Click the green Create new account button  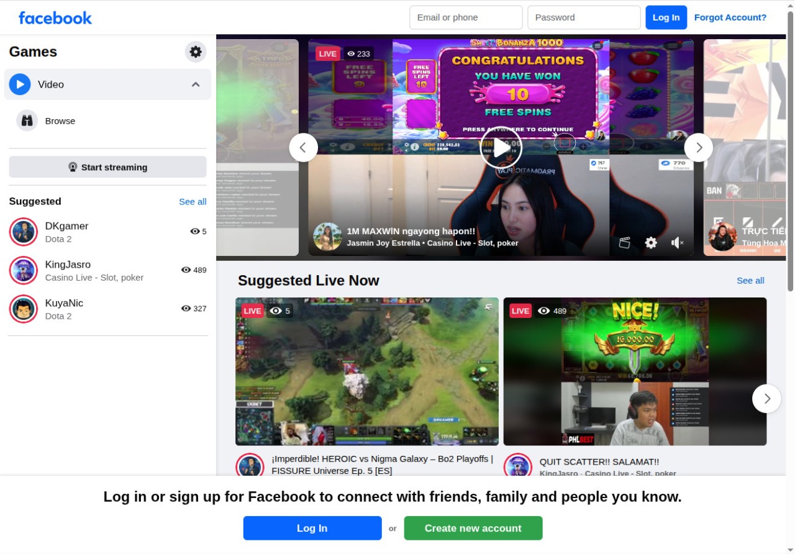click(473, 528)
